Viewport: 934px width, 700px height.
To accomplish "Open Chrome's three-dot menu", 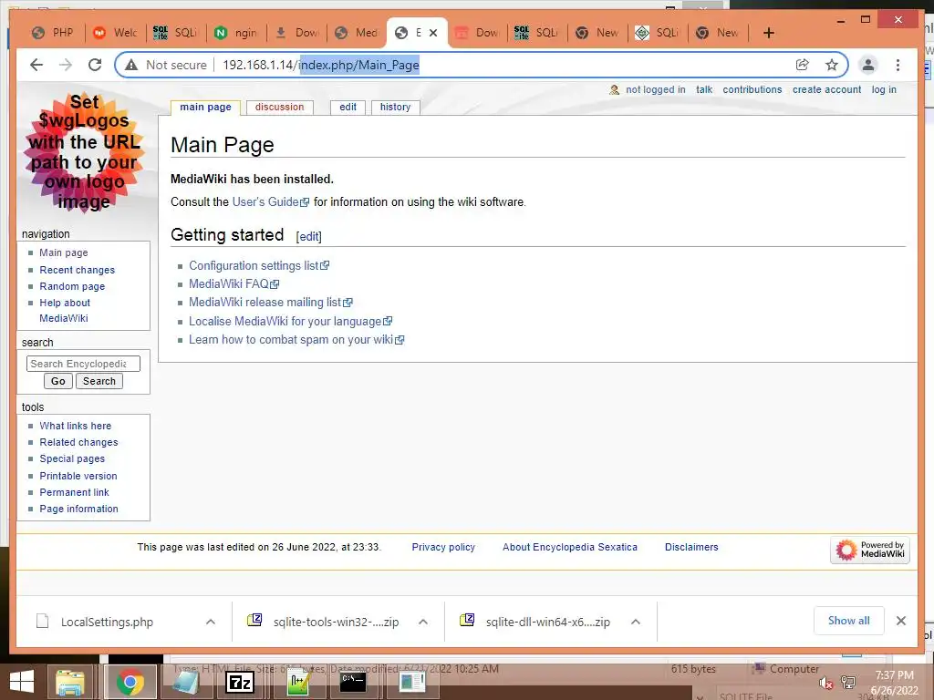I will pos(898,65).
